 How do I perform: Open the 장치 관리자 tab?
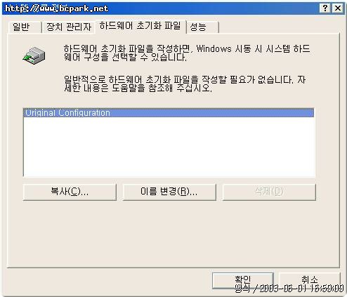pos(68,27)
